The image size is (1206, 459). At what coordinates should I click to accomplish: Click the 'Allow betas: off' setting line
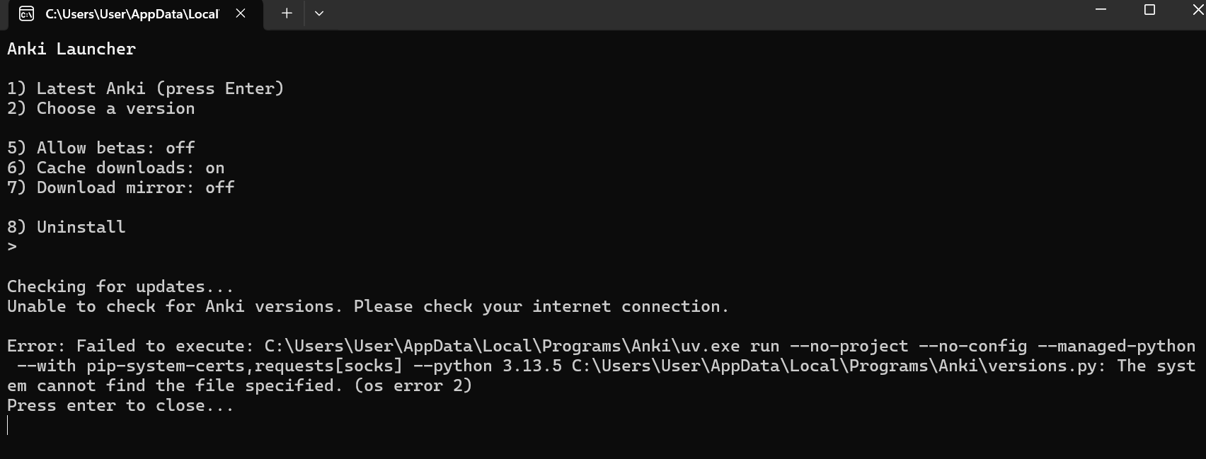[x=100, y=148]
